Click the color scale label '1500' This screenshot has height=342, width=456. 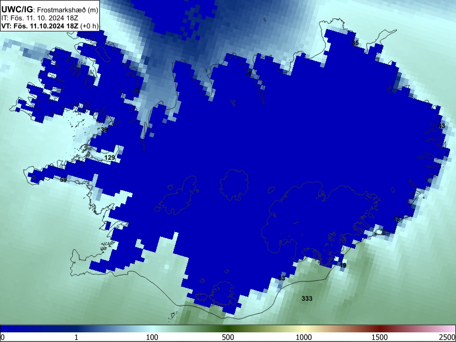pyautogui.click(x=380, y=337)
